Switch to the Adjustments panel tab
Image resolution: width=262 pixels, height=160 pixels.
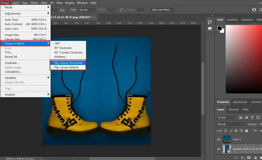tap(240, 102)
